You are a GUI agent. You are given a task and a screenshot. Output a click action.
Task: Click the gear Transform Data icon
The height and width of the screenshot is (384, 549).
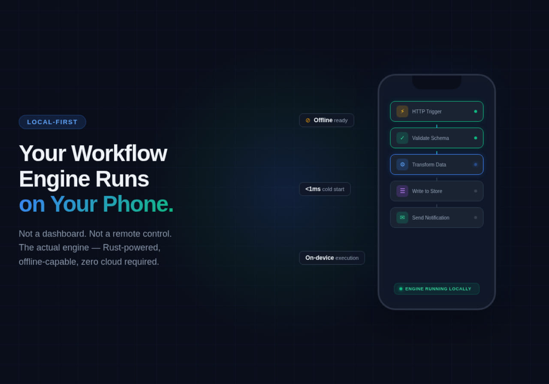coord(402,165)
